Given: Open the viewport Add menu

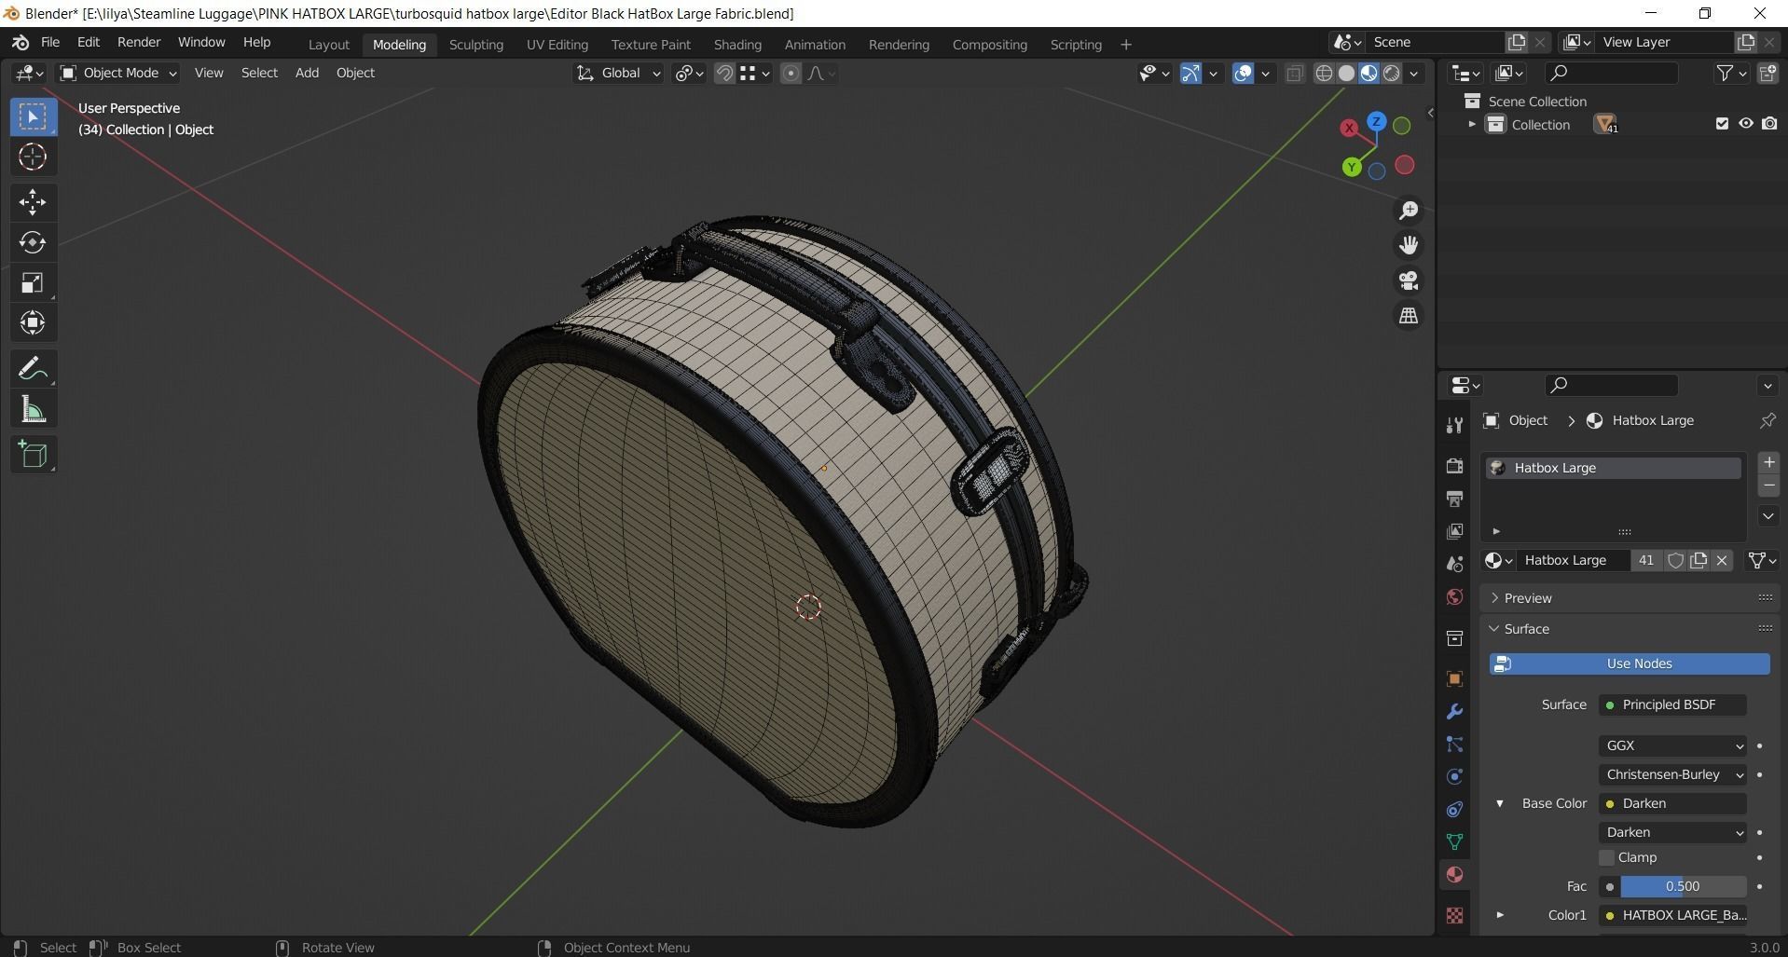Looking at the screenshot, I should pos(307,73).
